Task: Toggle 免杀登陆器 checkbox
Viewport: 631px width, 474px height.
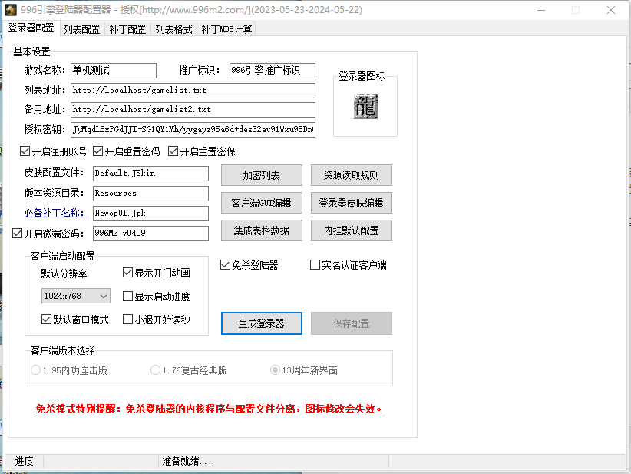Action: (226, 265)
